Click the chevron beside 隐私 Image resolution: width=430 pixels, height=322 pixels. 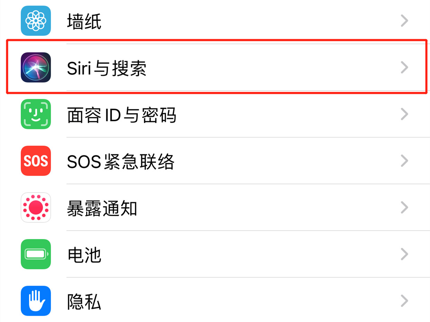tap(404, 301)
